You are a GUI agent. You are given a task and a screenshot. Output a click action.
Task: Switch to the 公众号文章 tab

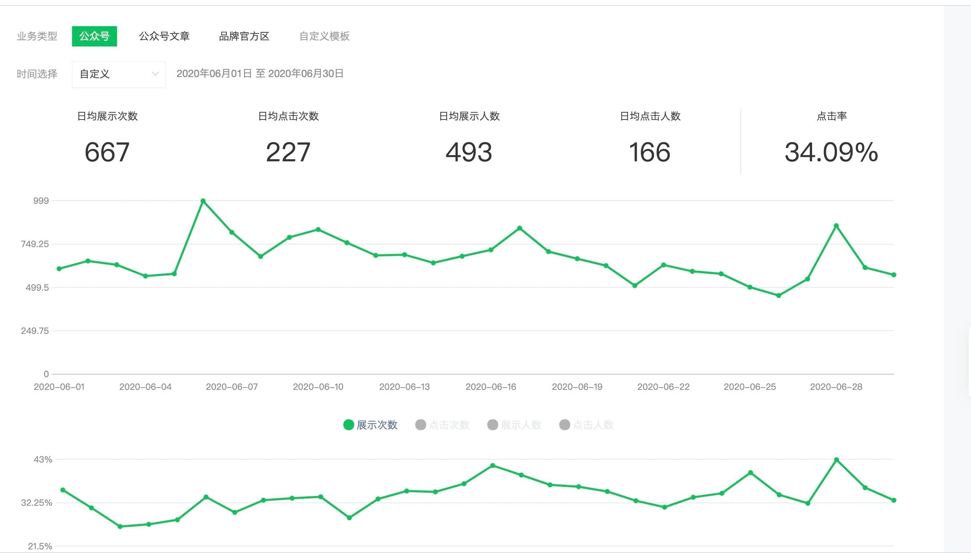click(x=164, y=36)
